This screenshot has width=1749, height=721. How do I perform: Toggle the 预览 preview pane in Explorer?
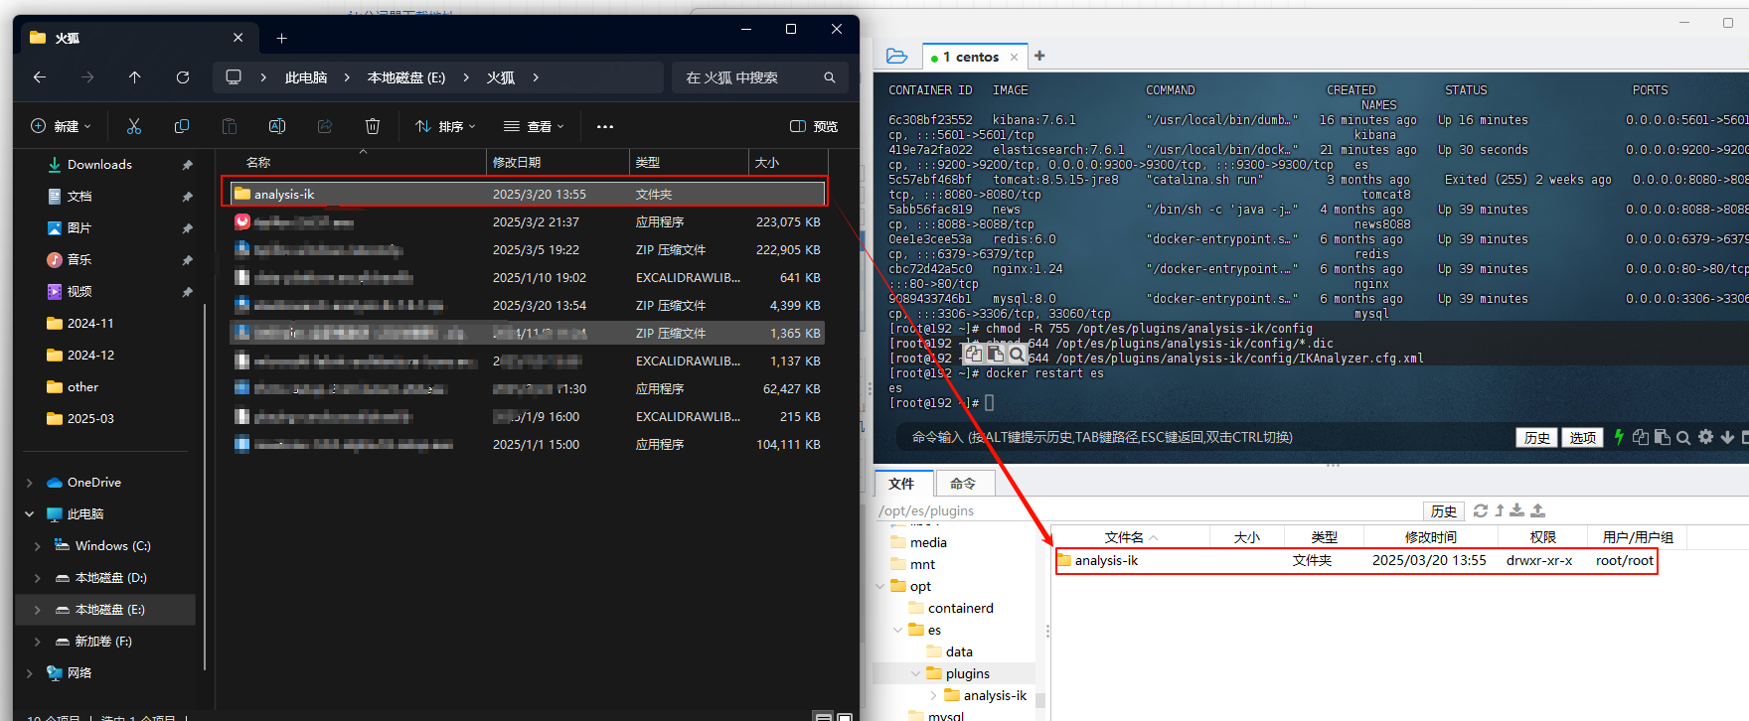click(x=814, y=126)
